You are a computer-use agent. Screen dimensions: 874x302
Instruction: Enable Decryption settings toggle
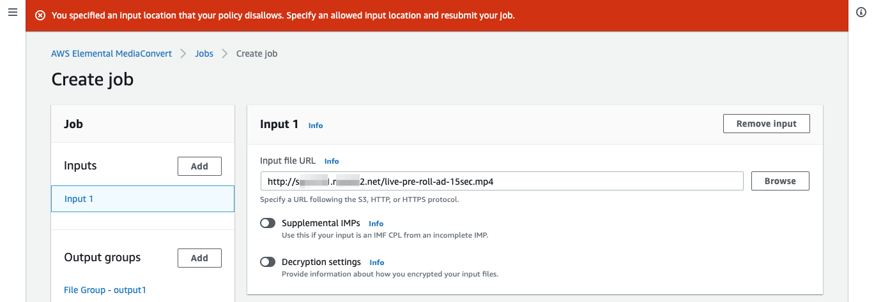268,262
